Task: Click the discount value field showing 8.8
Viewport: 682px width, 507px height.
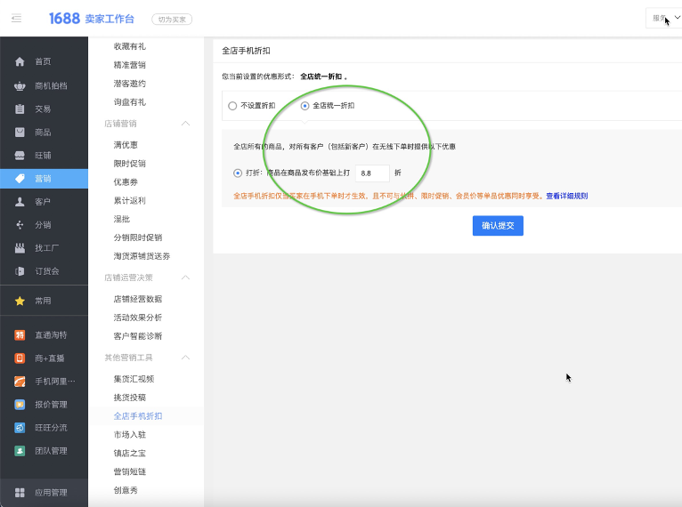Action: (372, 173)
